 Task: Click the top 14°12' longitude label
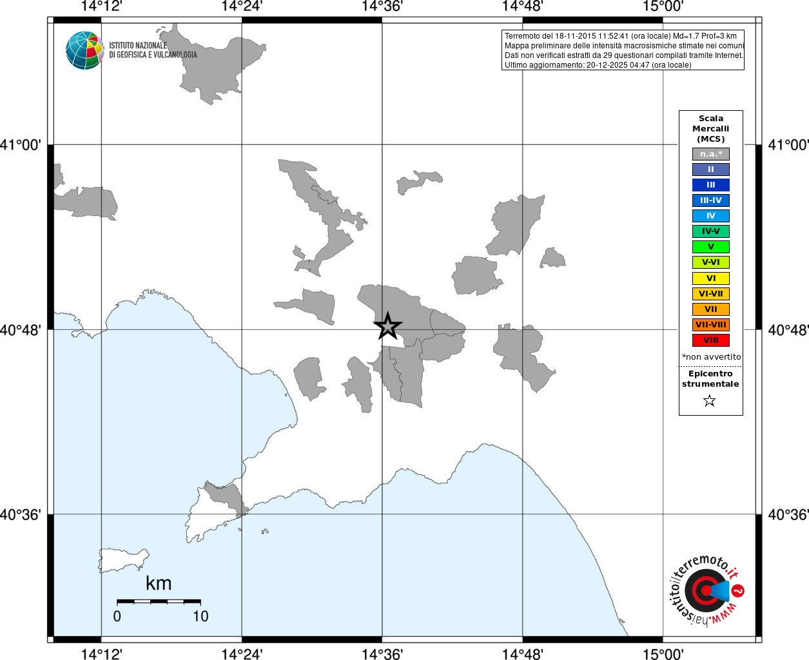click(101, 6)
